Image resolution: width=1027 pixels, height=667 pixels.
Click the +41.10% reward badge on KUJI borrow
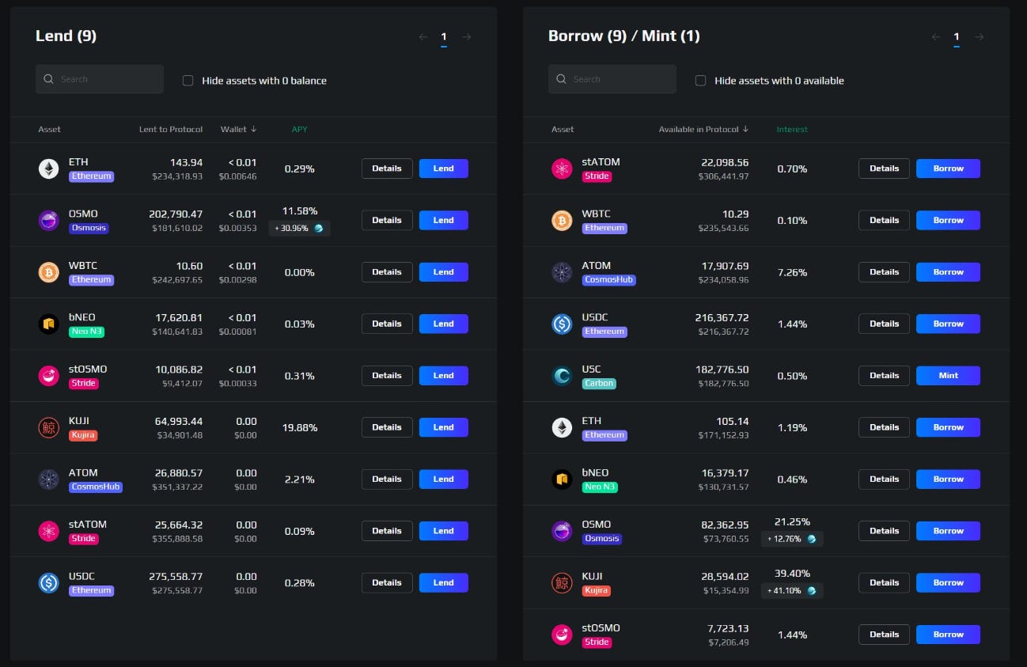coord(792,590)
